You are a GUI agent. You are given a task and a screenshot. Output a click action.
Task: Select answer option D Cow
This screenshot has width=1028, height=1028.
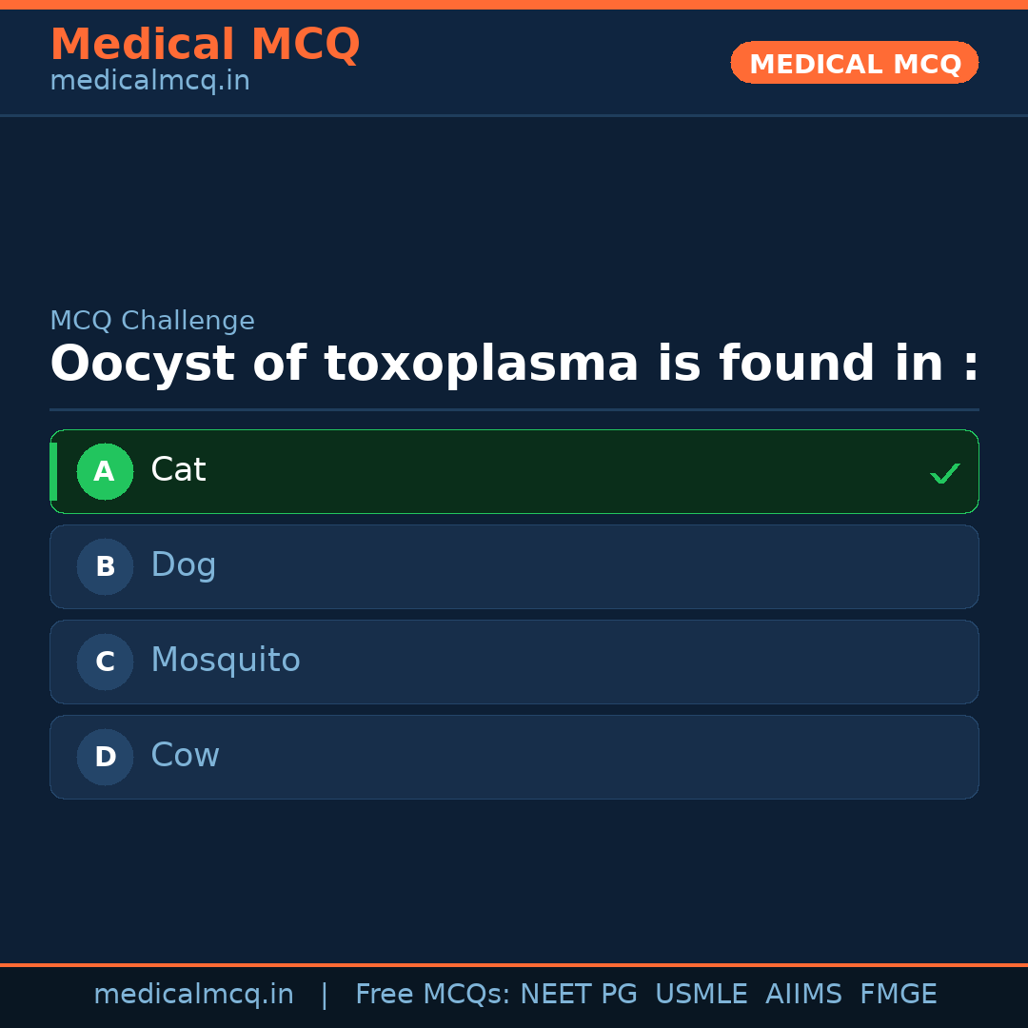coord(514,757)
